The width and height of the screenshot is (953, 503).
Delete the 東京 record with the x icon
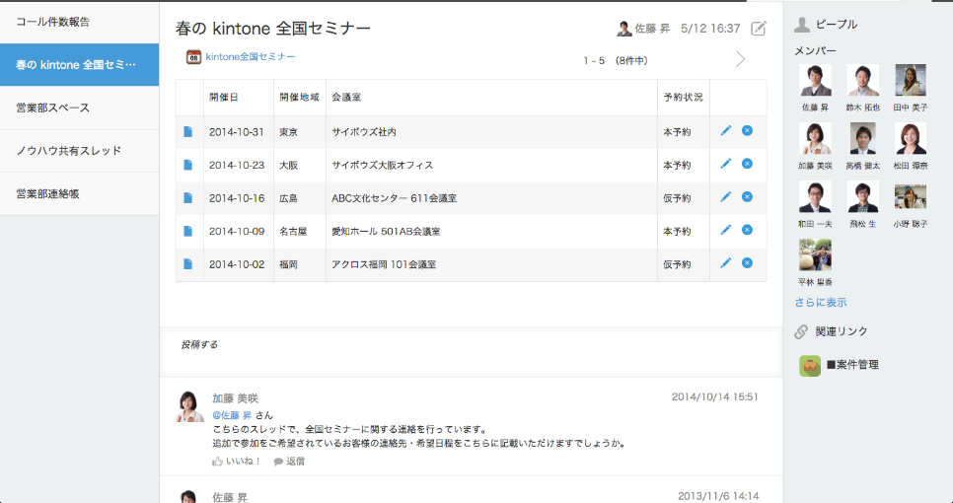[747, 130]
